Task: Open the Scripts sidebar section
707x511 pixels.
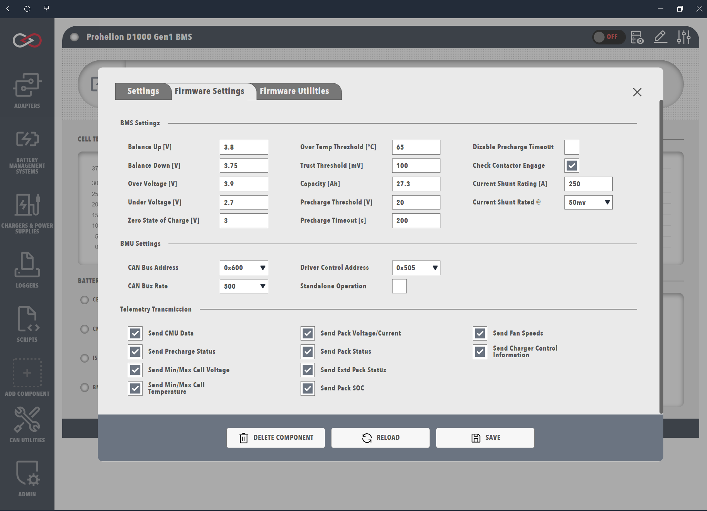Action: pos(27,324)
